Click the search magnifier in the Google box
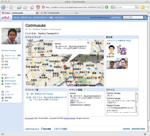The height and width of the screenshot is (136, 150). (x=137, y=7)
